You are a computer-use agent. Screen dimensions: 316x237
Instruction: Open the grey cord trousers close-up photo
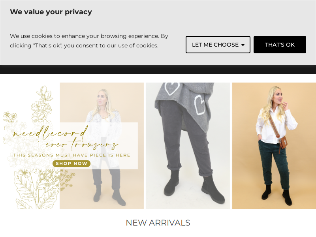point(188,146)
